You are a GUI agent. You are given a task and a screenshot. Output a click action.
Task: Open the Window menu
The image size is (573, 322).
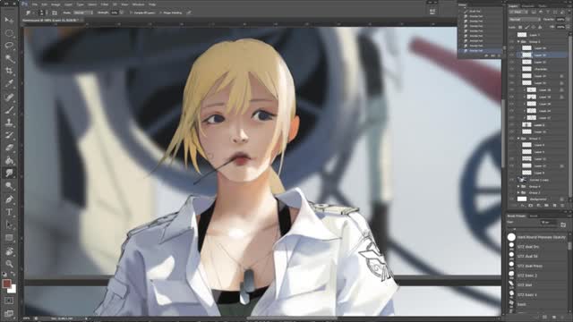pos(138,4)
